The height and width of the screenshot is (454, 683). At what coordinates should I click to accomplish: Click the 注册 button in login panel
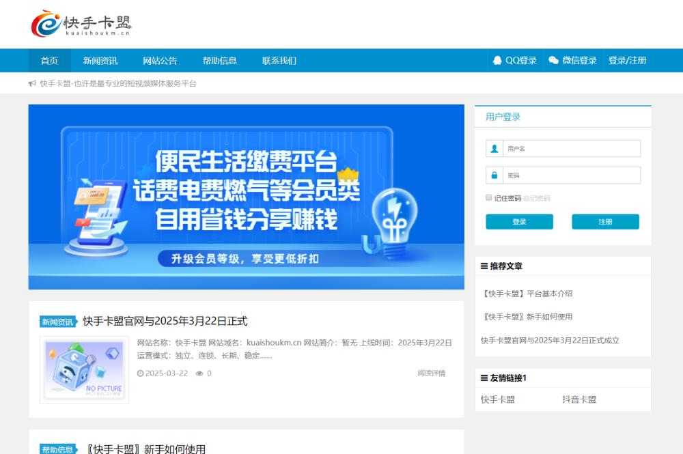[x=605, y=222]
